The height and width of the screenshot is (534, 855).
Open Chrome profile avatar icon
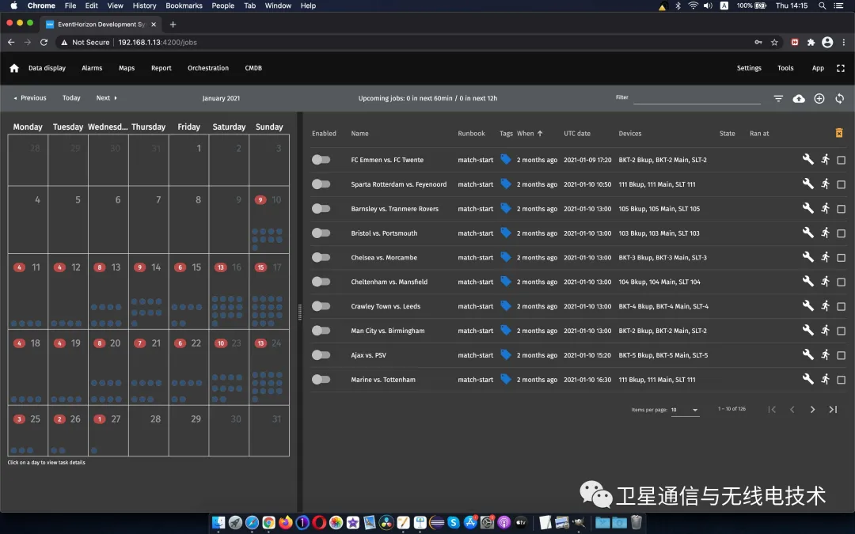pyautogui.click(x=827, y=43)
